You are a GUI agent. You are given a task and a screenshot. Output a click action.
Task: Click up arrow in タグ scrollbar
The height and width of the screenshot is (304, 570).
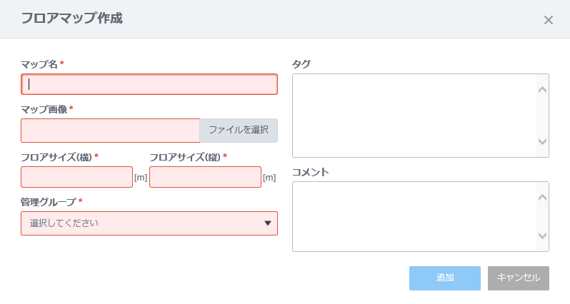[x=542, y=89]
